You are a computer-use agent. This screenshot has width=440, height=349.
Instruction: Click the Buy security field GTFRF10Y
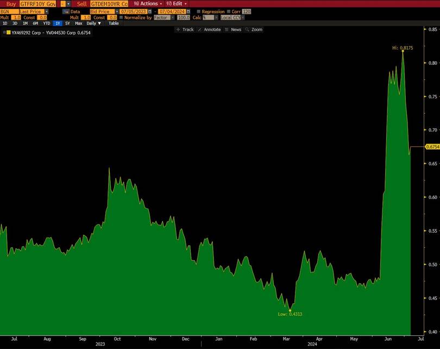37,4
